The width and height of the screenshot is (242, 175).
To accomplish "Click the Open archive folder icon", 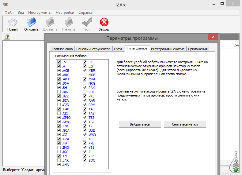I will 31,22.
